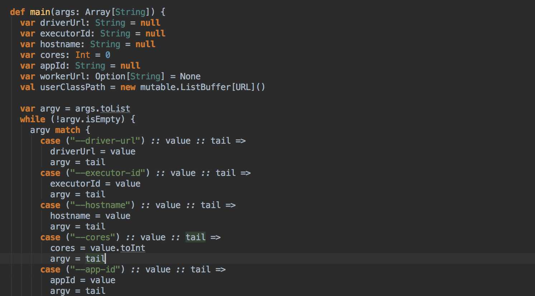Click the 'new' keyword

coord(128,87)
